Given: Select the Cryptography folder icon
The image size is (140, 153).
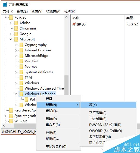Looking at the screenshot, I should click(21, 45).
